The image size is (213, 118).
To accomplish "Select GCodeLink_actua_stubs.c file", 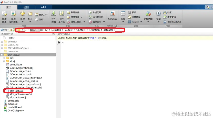I will point(24,81).
